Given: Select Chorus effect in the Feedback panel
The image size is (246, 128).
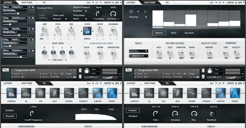Looking at the screenshot, I should click(x=192, y=93).
